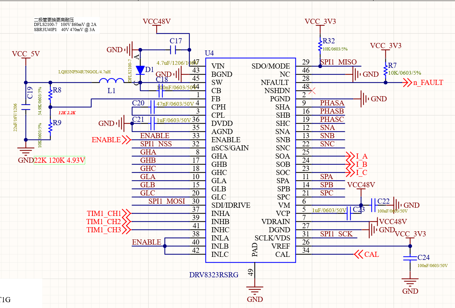Click the BGND pin name
Image resolution: width=455 pixels, height=308 pixels.
click(222, 74)
